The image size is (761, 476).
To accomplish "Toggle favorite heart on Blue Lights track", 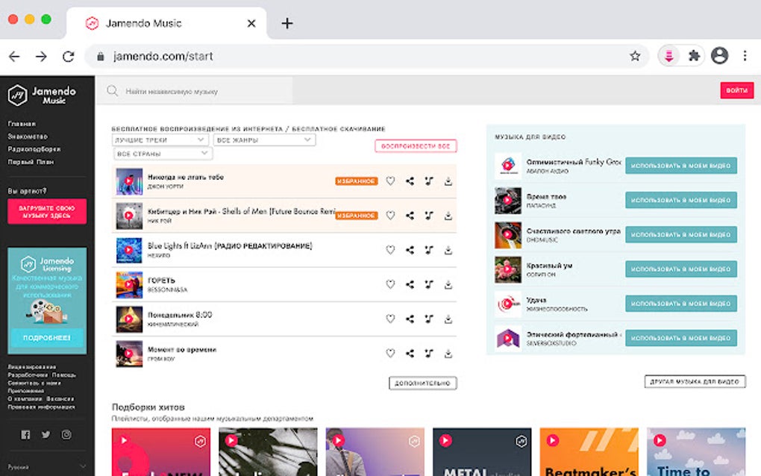I will pos(390,250).
